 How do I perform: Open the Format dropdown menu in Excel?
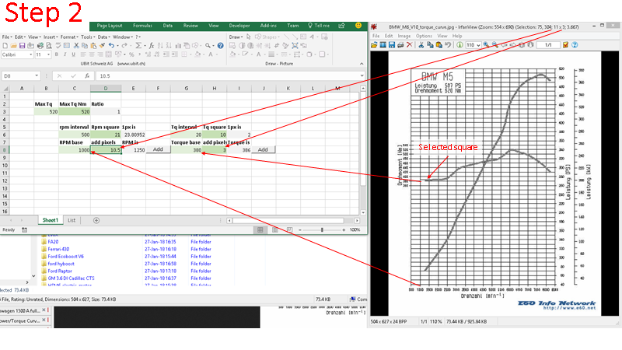pyautogui.click(x=69, y=37)
